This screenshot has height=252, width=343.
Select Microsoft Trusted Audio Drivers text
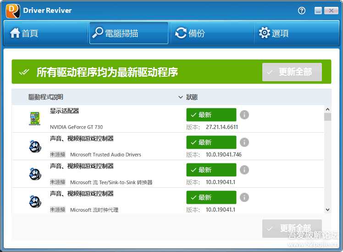[105, 155]
